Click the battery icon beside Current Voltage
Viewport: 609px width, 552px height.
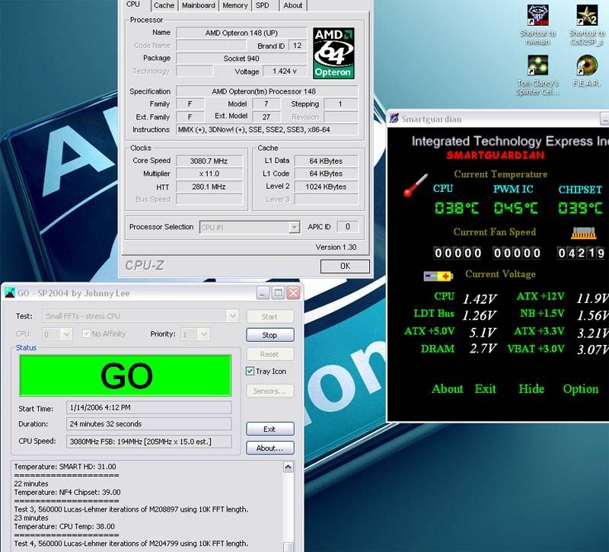coord(438,276)
